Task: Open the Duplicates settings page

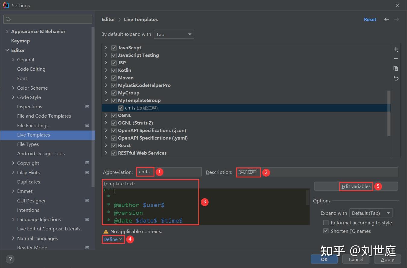Action: [x=29, y=182]
